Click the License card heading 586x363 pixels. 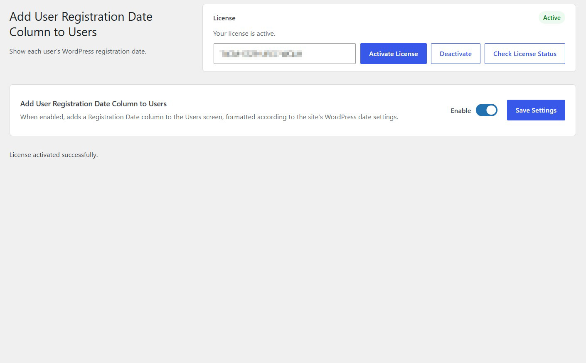[224, 18]
